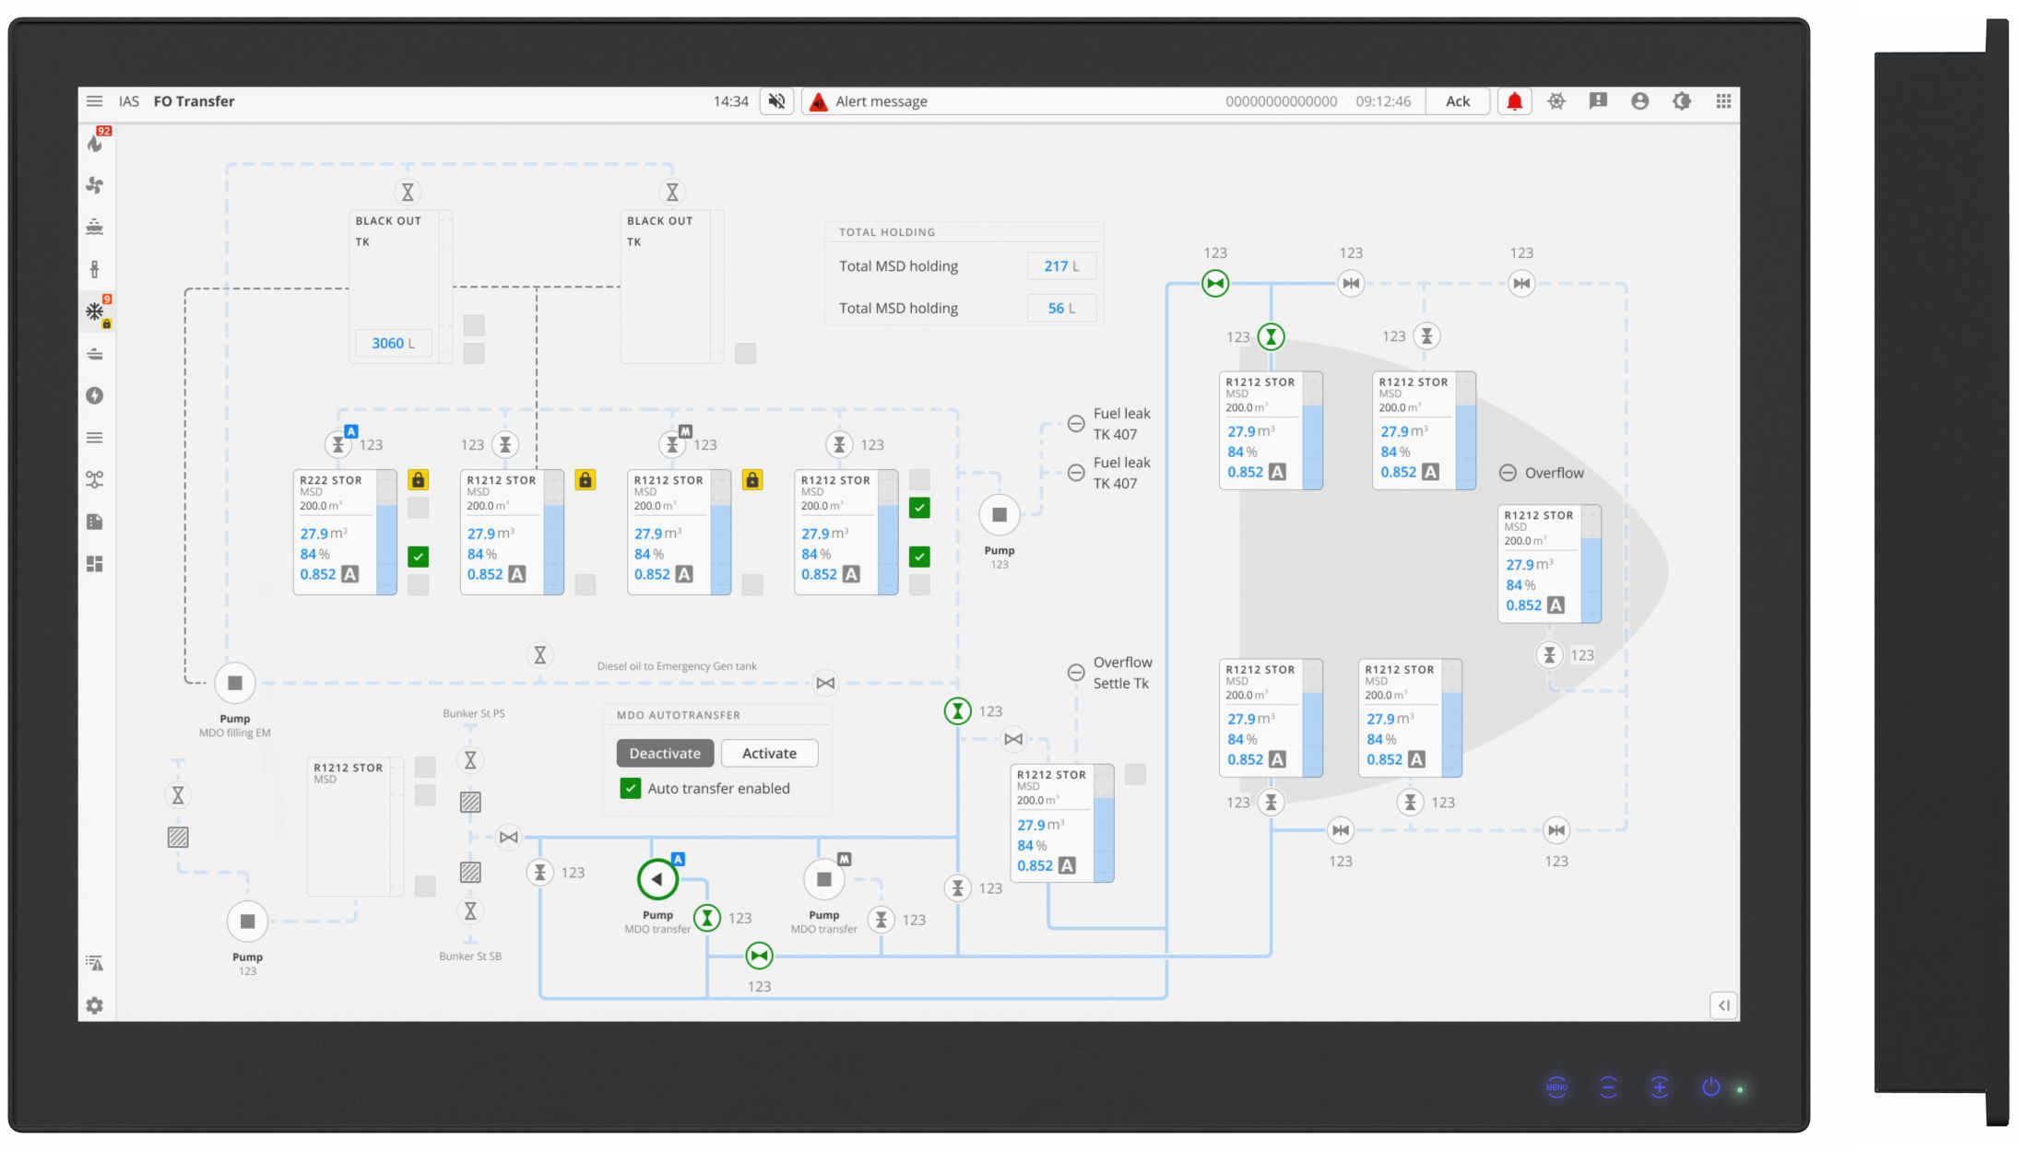This screenshot has height=1150, width=2023.
Task: Click the yellow lock beside R222 STOR tank
Action: 419,480
